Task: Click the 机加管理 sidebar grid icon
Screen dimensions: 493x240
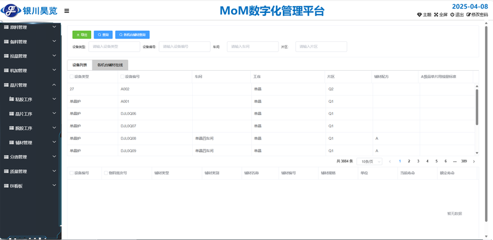Action: coord(6,70)
